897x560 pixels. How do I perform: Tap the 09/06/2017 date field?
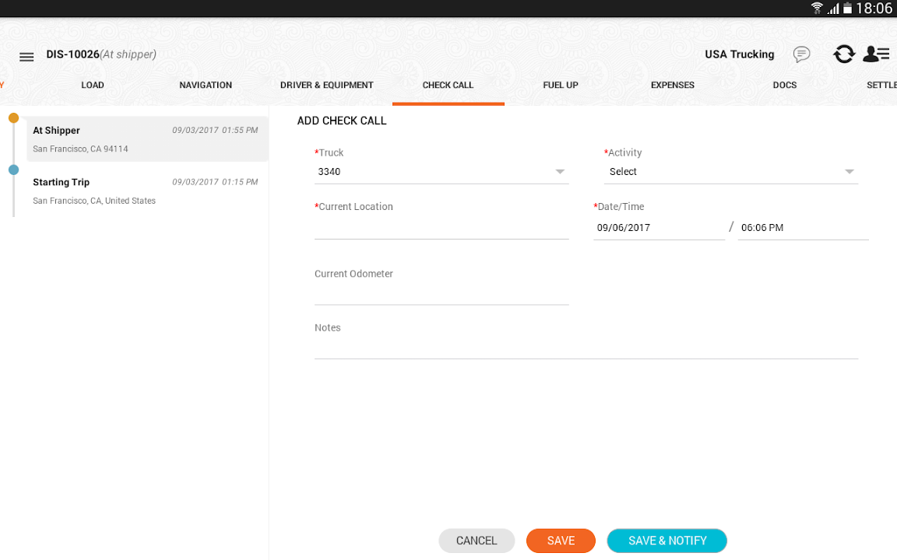(x=658, y=228)
